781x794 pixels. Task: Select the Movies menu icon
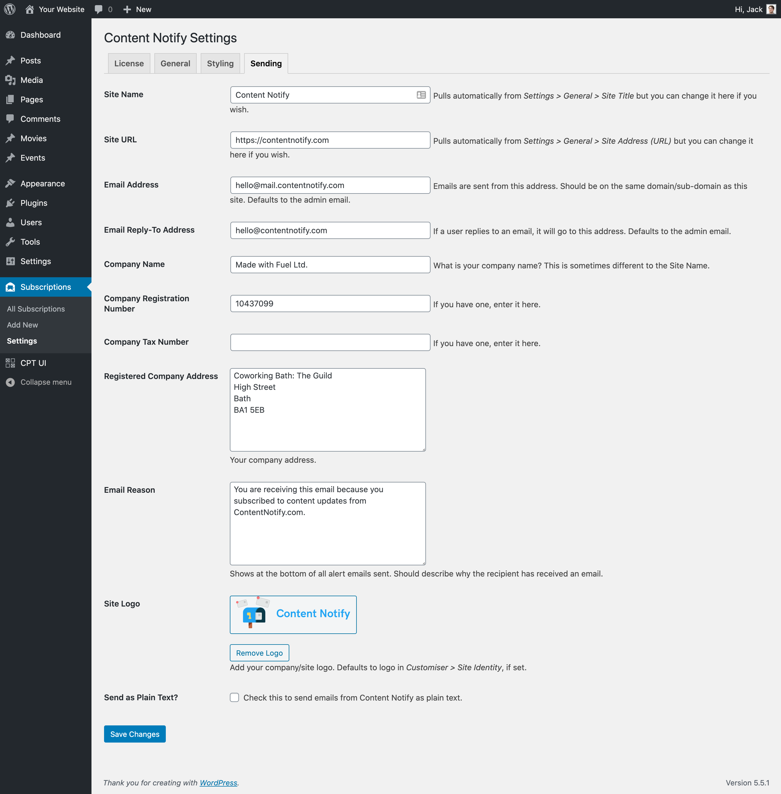point(11,138)
